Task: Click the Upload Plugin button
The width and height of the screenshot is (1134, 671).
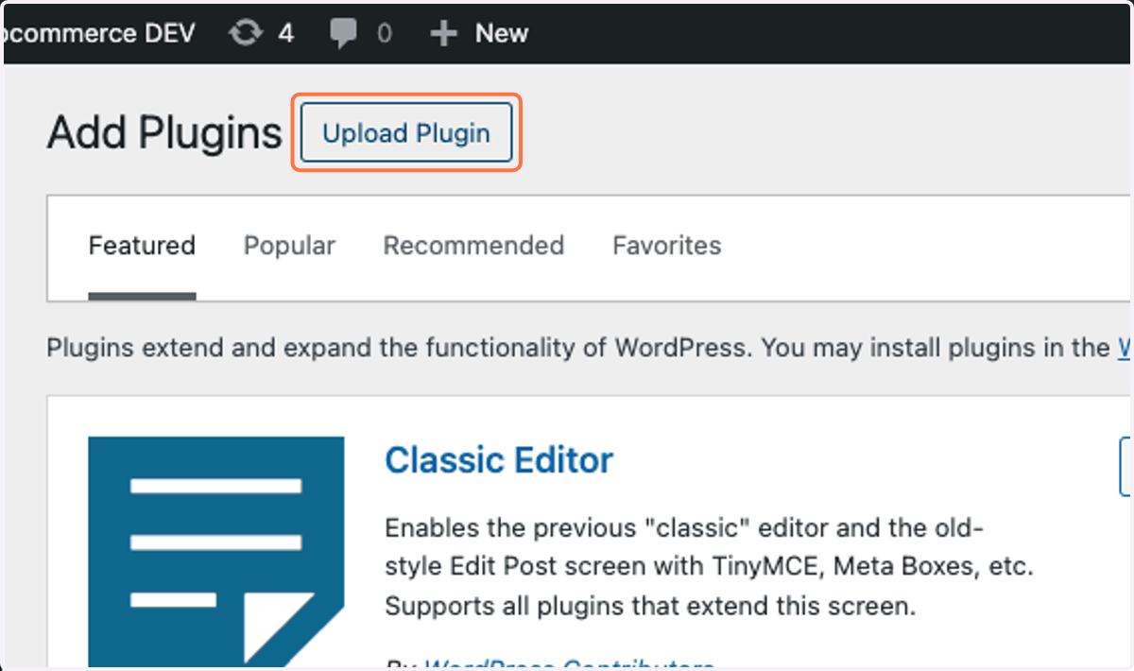Action: (406, 133)
